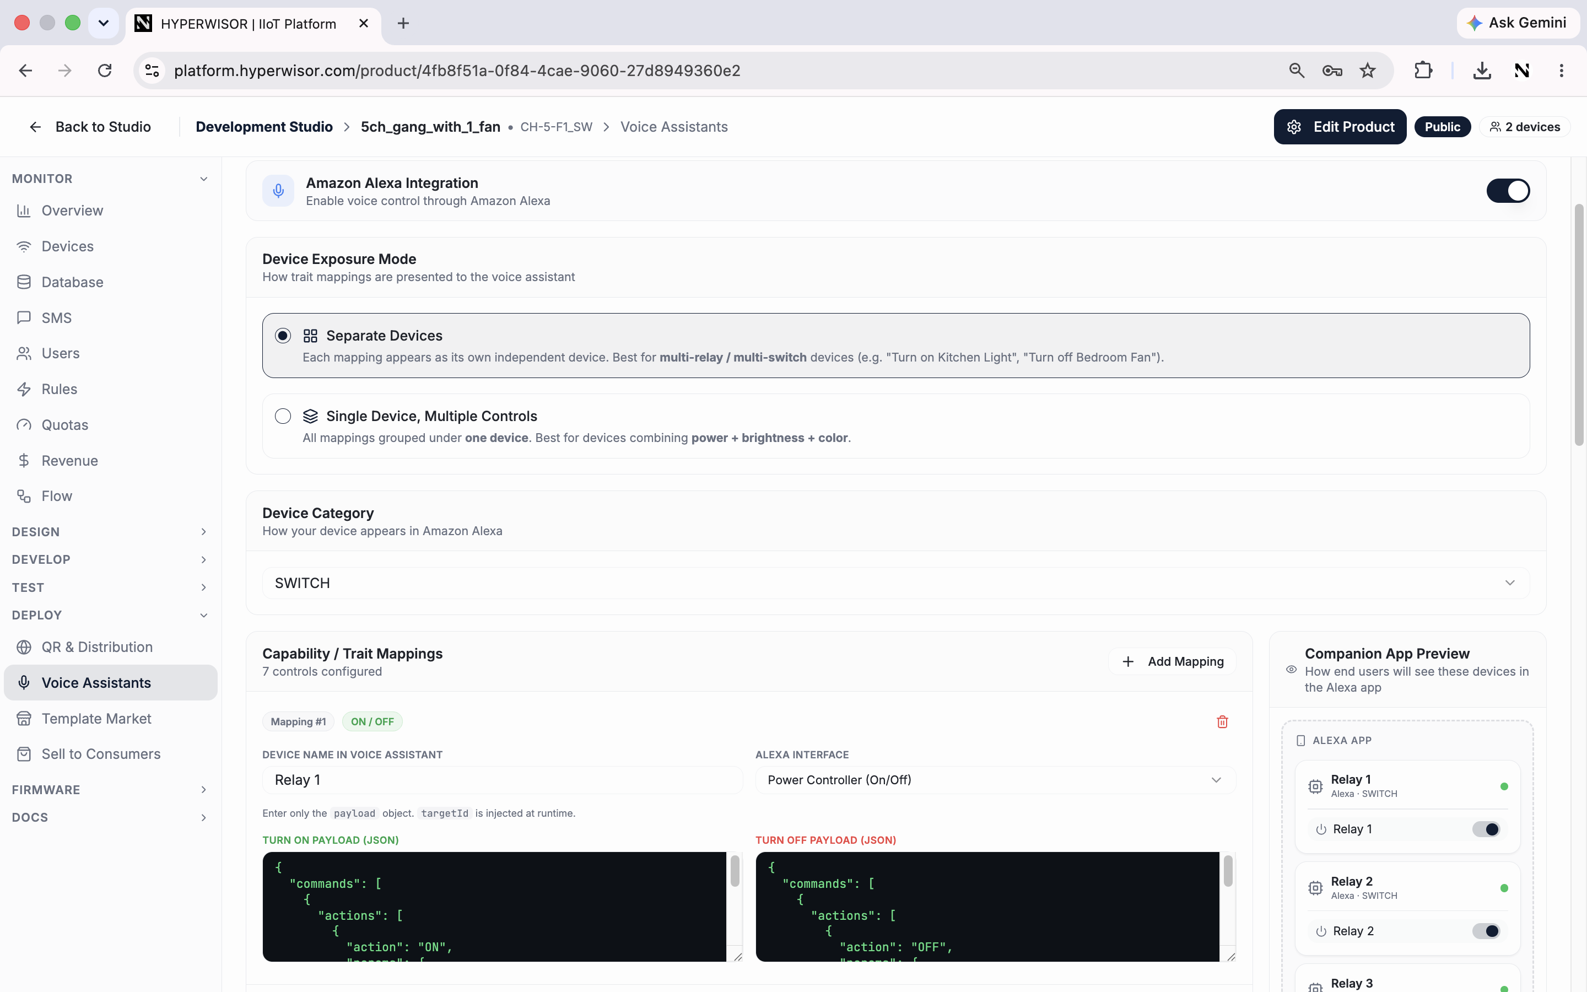Click the Devices wifi icon
The image size is (1587, 992).
(x=24, y=246)
